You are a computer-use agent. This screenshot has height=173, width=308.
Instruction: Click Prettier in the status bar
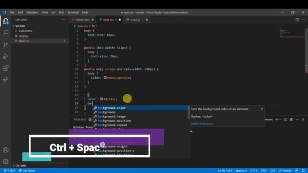coord(285,171)
